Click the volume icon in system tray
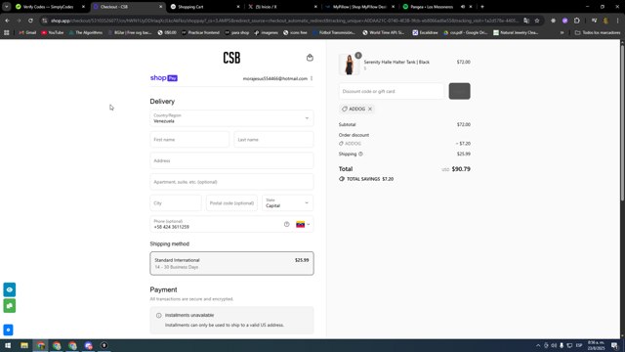Screen dimensions: 625x352 (x=554, y=345)
